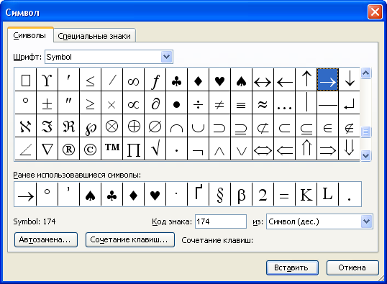Pick the circled plus symbol

coord(134,126)
